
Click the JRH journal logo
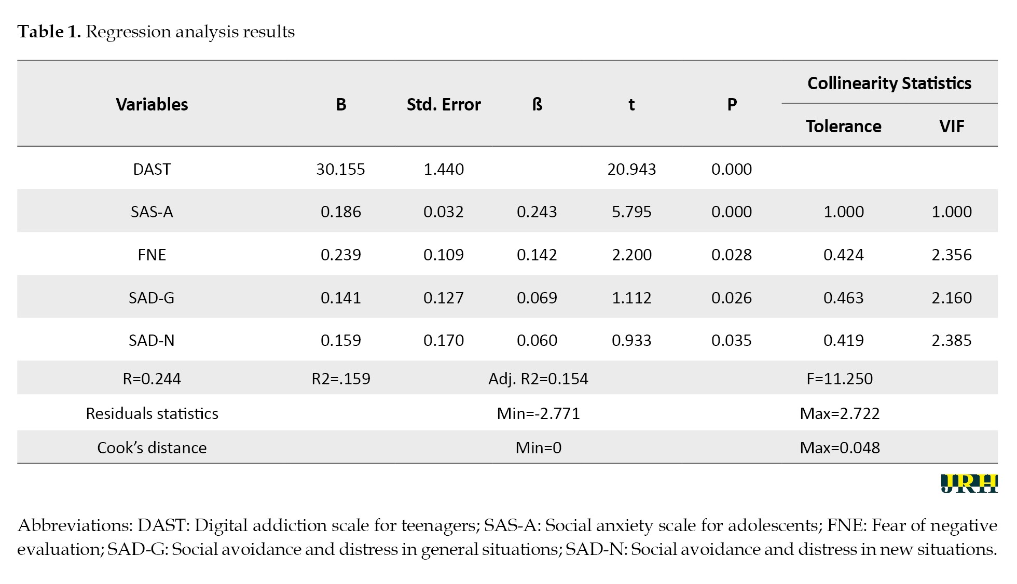coord(969,483)
